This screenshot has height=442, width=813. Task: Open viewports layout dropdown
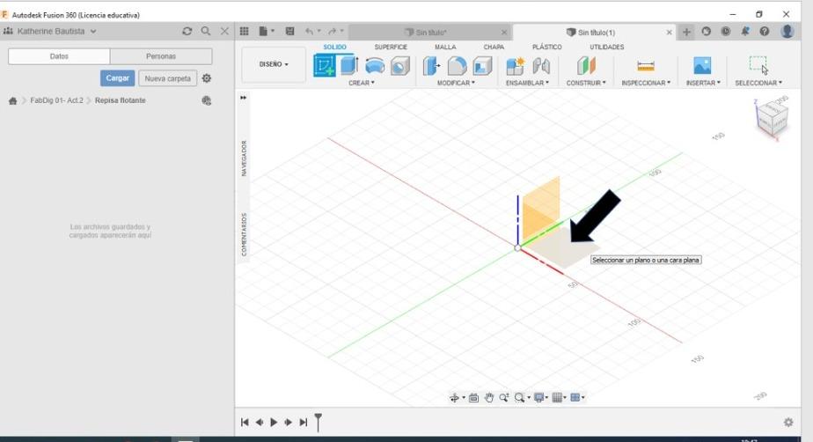click(577, 398)
